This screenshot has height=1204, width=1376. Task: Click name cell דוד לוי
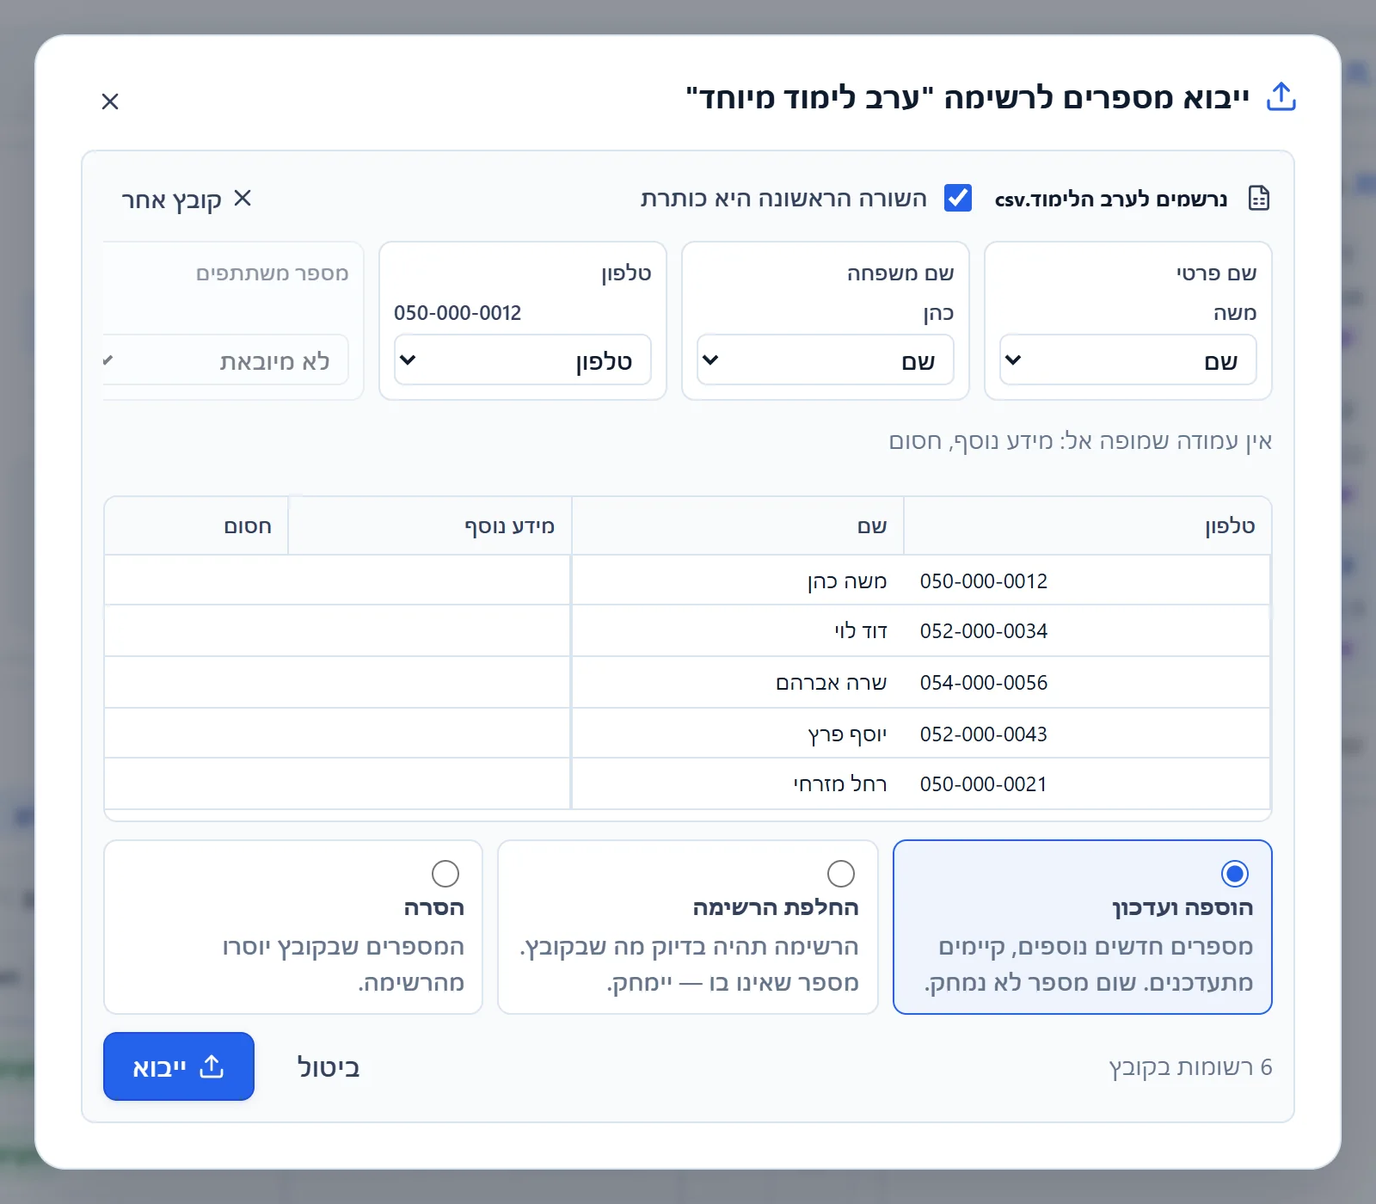click(x=861, y=631)
